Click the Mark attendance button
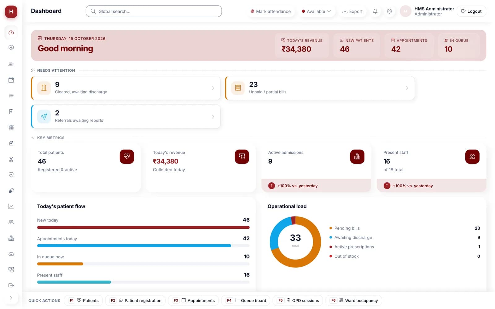This screenshot has width=495, height=309. 271,11
